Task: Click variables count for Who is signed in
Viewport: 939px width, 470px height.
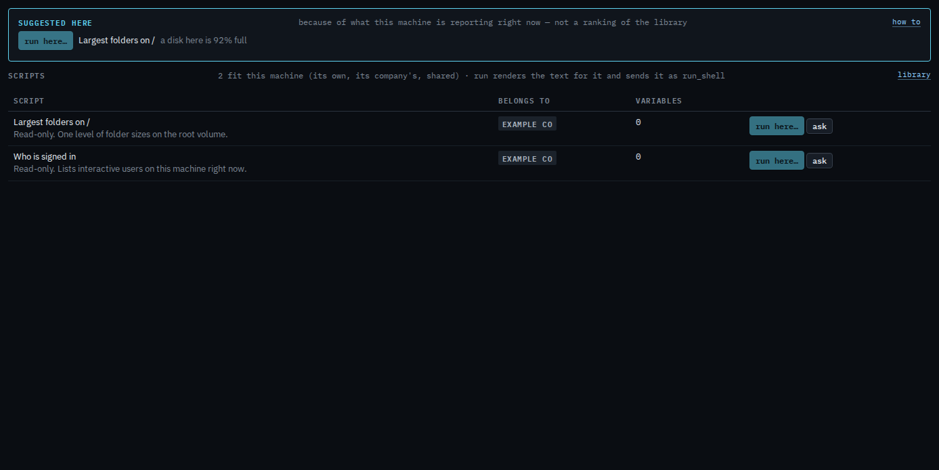Action: point(638,157)
